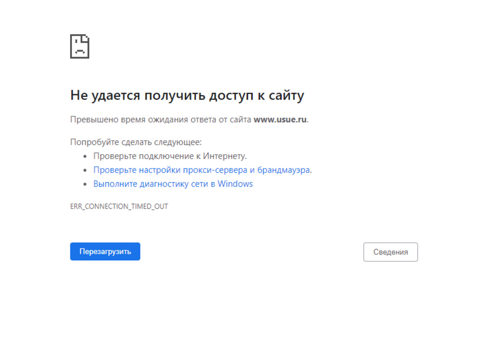Click the word брандмауэра in the settings link
Screen dimensions: 480x344
pos(284,170)
